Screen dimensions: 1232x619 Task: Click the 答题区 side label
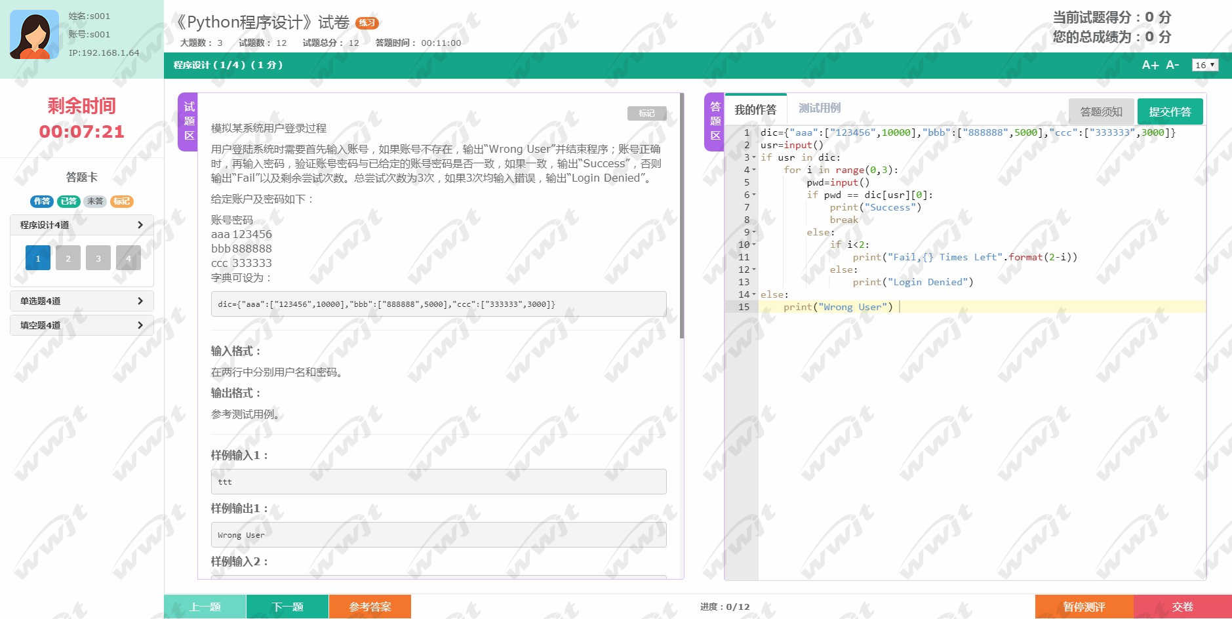715,121
